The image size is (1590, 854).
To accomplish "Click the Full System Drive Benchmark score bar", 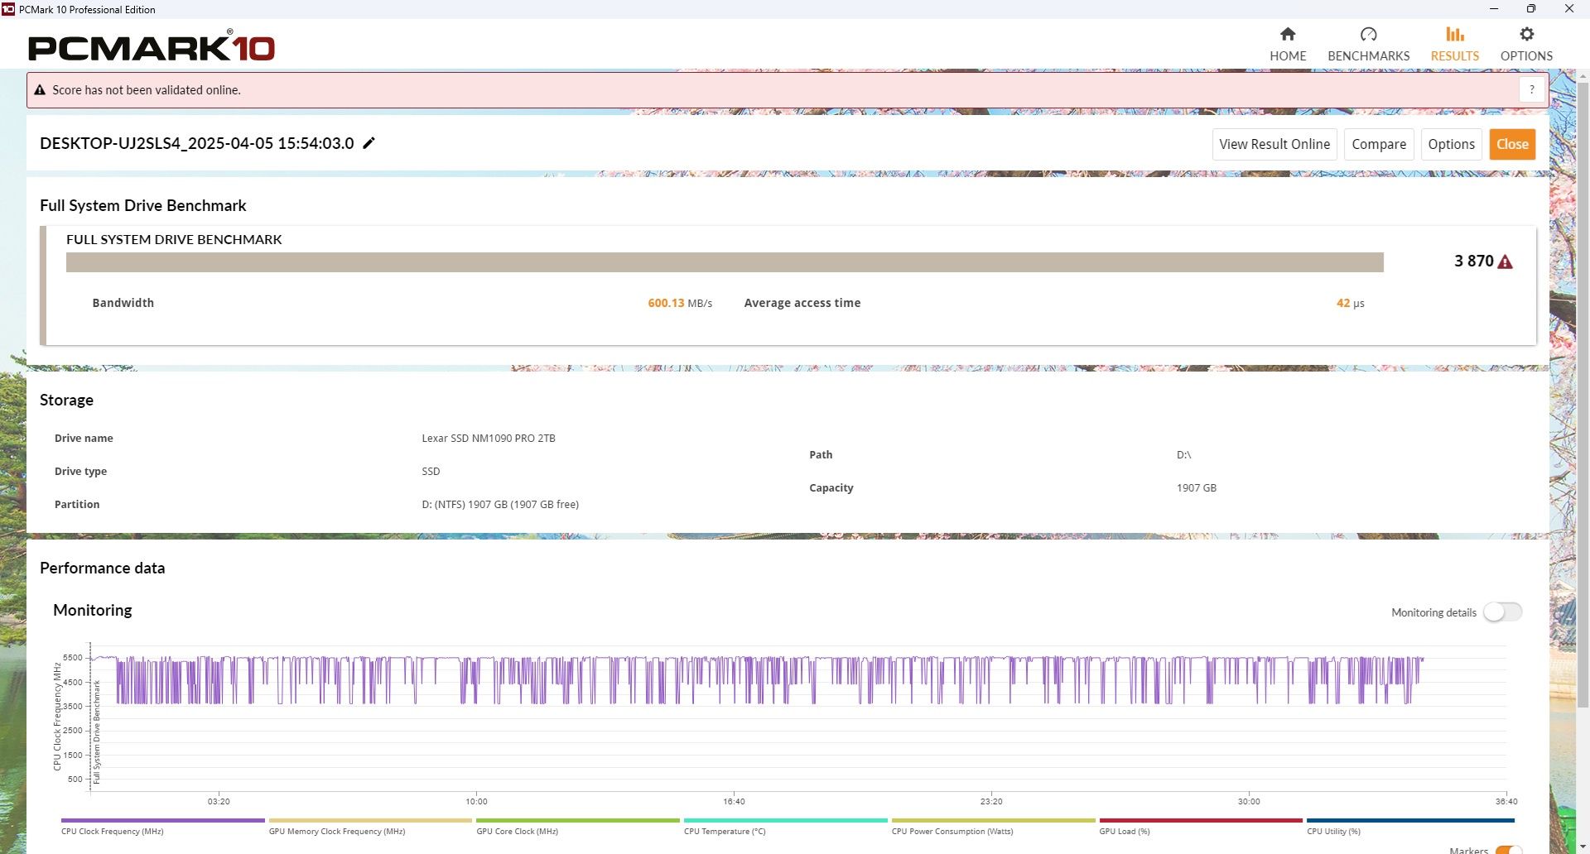I will pyautogui.click(x=725, y=262).
